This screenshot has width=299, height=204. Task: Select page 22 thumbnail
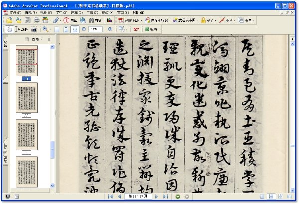click(x=27, y=98)
